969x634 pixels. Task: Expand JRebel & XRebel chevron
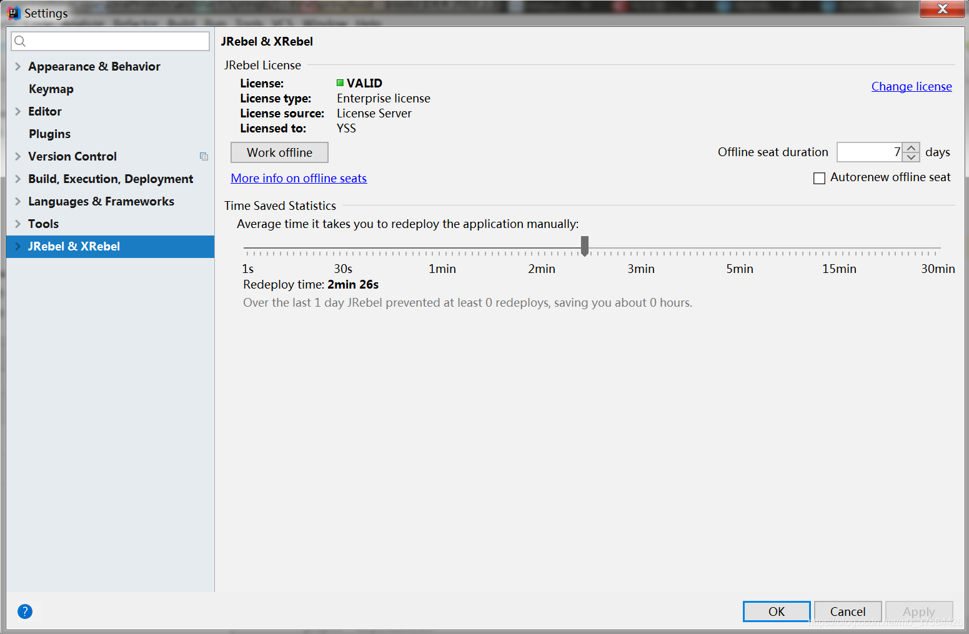coord(17,246)
